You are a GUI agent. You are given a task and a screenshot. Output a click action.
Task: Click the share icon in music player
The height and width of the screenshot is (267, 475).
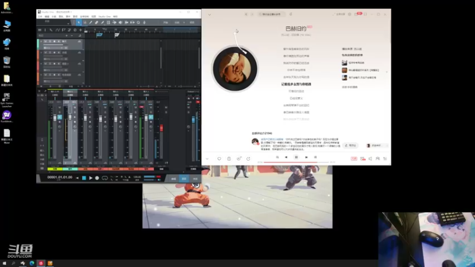click(248, 158)
